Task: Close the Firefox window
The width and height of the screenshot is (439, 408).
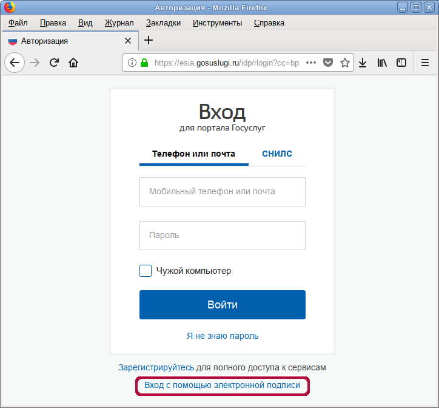Action: coord(429,7)
